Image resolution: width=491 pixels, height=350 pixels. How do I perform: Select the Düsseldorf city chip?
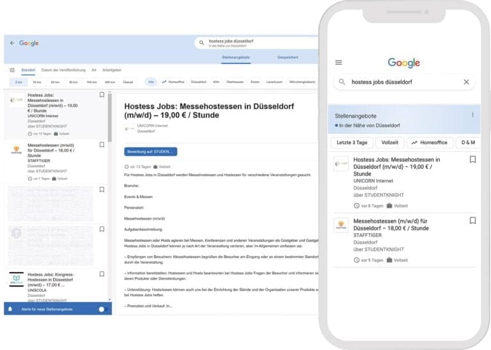point(199,82)
